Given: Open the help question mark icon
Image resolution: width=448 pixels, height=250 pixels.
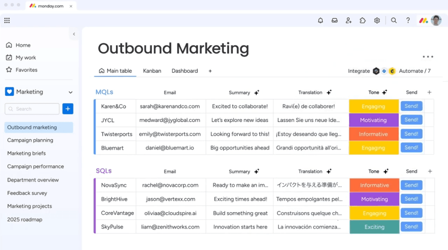Looking at the screenshot, I should [x=408, y=21].
